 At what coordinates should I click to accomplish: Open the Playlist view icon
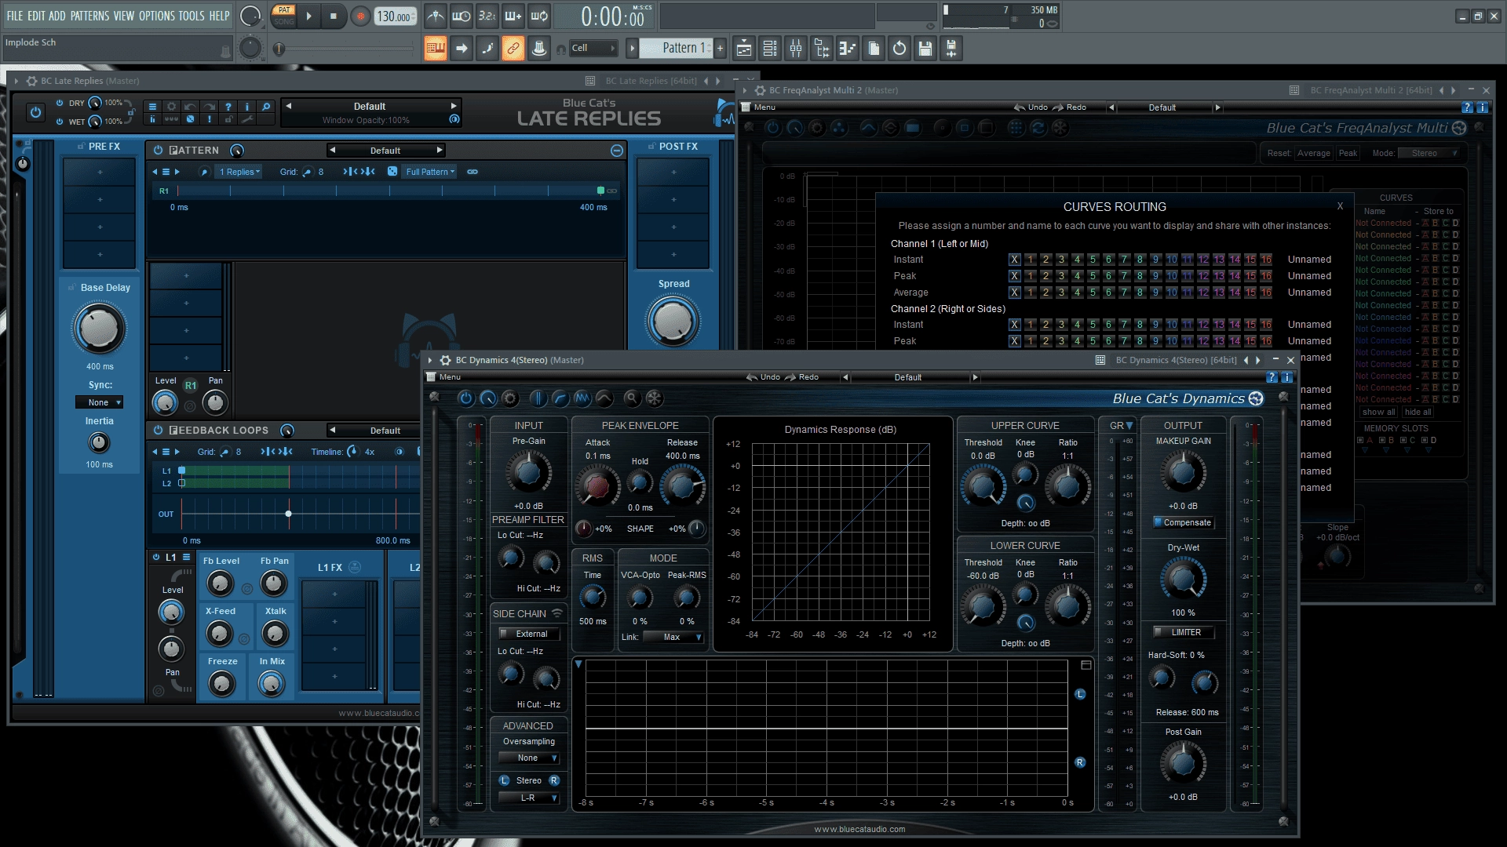point(744,49)
